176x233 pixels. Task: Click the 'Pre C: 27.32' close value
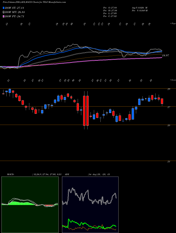coord(110,16)
